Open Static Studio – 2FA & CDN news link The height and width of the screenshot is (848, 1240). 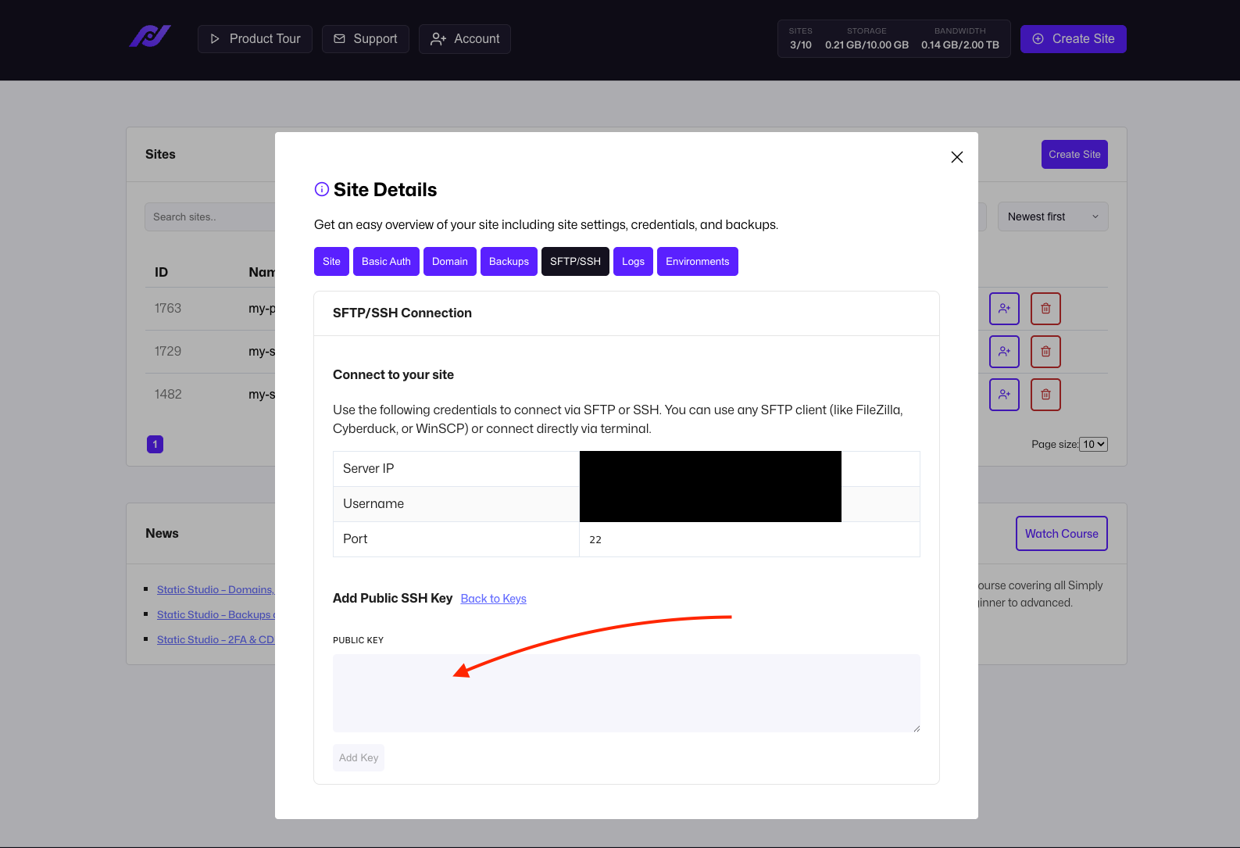[x=216, y=640]
